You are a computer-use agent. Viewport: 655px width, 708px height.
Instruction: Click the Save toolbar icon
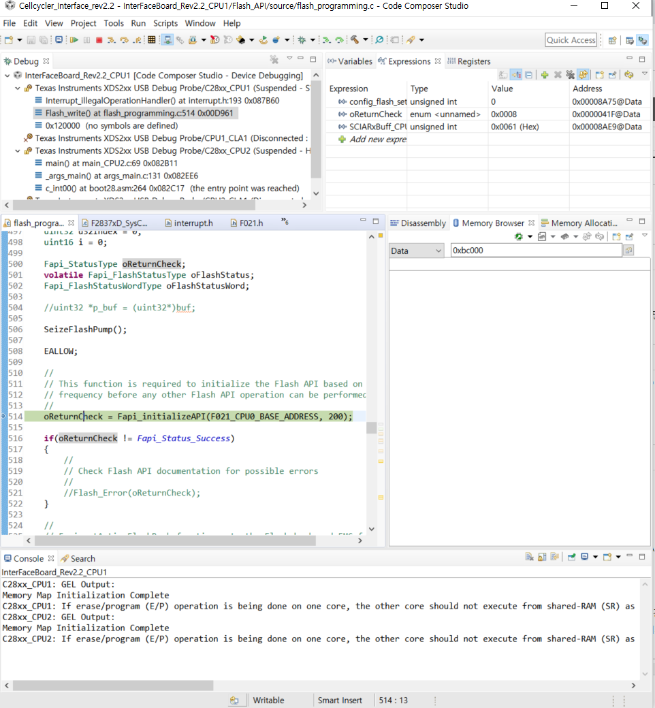pos(31,40)
